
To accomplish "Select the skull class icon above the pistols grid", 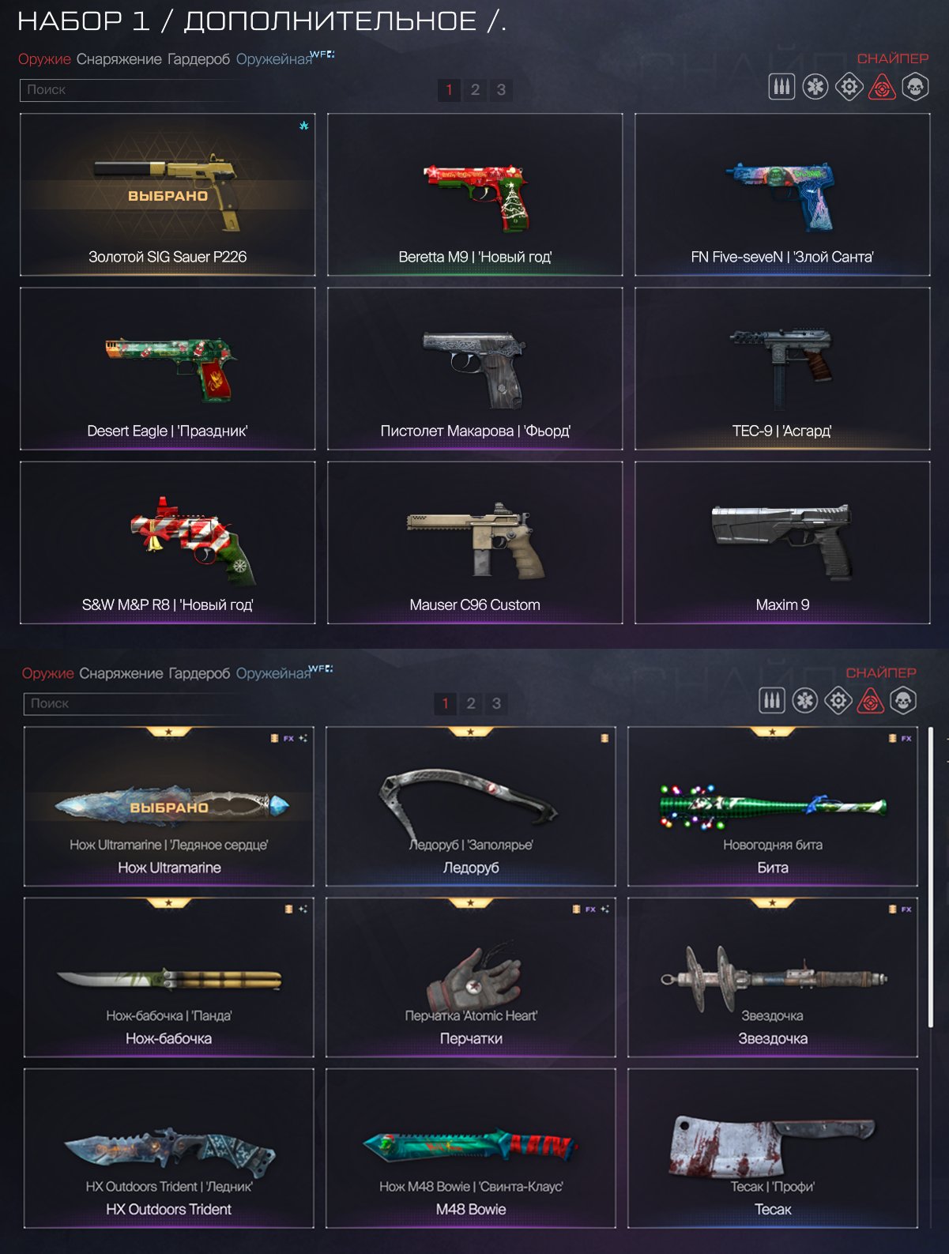I will tap(915, 86).
